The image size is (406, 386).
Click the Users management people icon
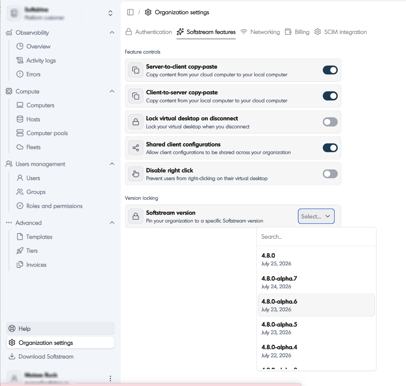click(9, 164)
